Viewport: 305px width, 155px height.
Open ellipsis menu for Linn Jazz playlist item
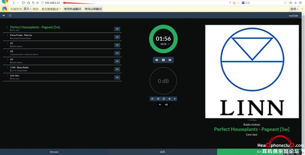pos(117,77)
